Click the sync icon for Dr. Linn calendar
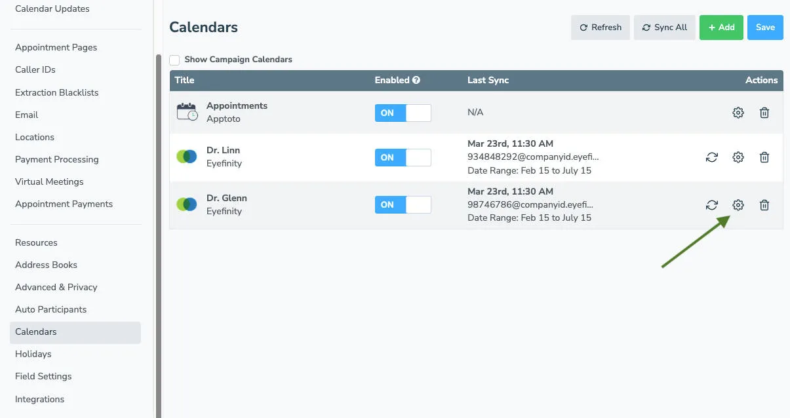This screenshot has height=418, width=790. (x=712, y=157)
